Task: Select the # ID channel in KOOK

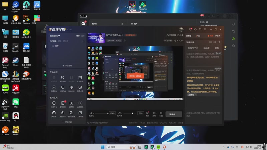Action: point(134,24)
